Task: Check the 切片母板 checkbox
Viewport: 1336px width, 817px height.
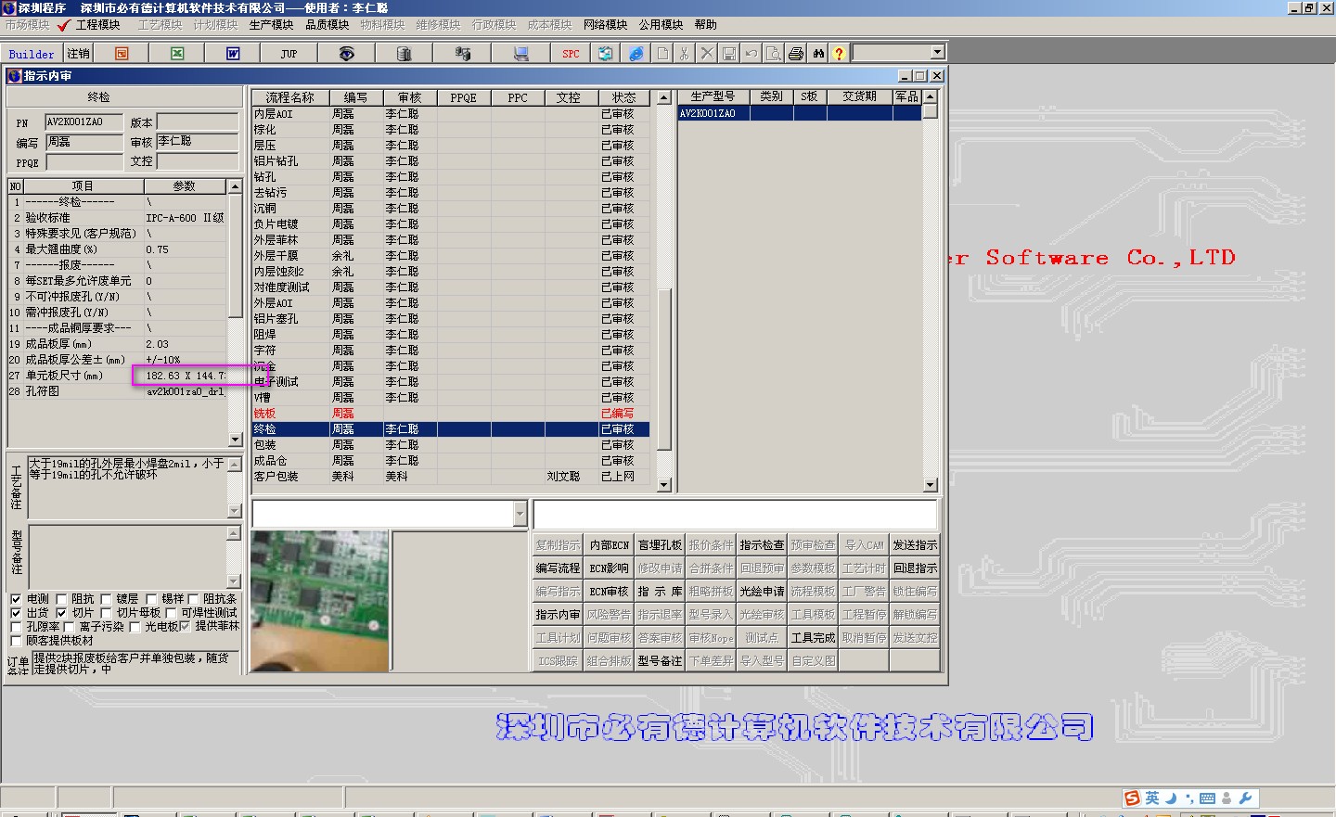Action: click(106, 613)
